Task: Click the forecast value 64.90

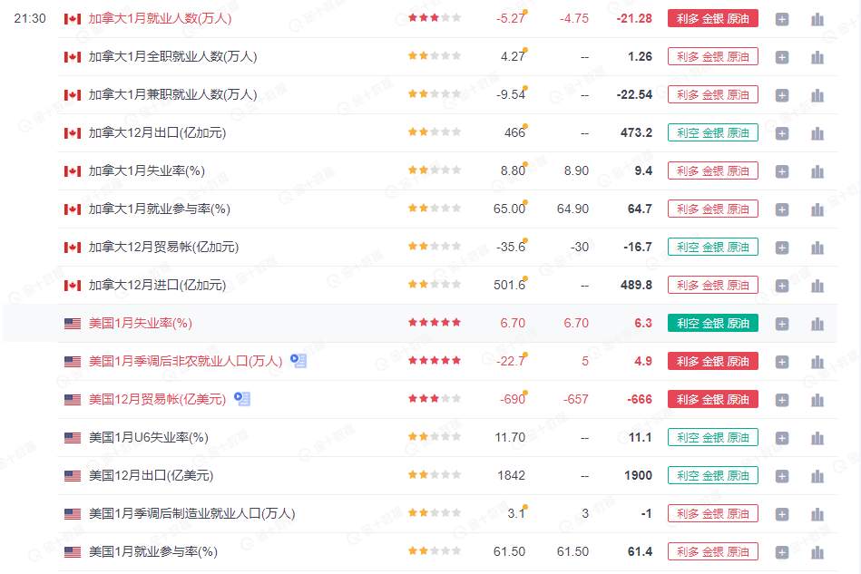Action: pos(572,209)
